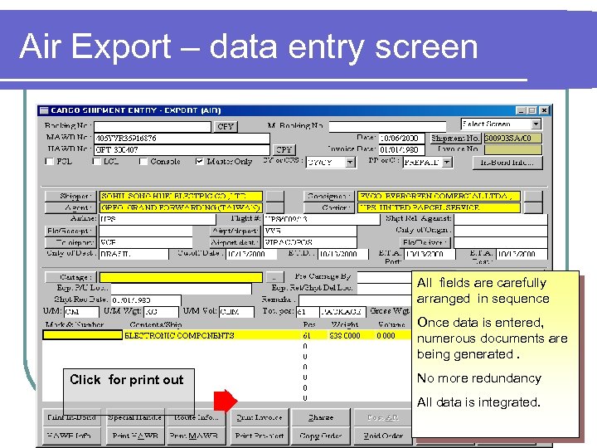Click the Cartage button
597x448 pixels.
tap(70, 277)
